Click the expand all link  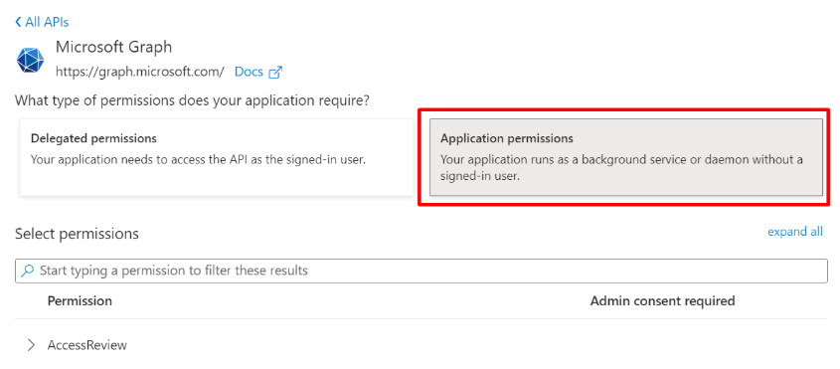[x=795, y=232]
